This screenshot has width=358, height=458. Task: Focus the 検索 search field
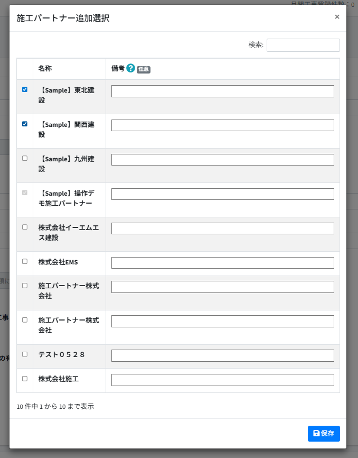pyautogui.click(x=303, y=45)
